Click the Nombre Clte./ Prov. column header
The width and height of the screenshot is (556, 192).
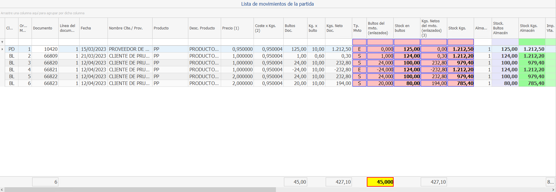130,28
